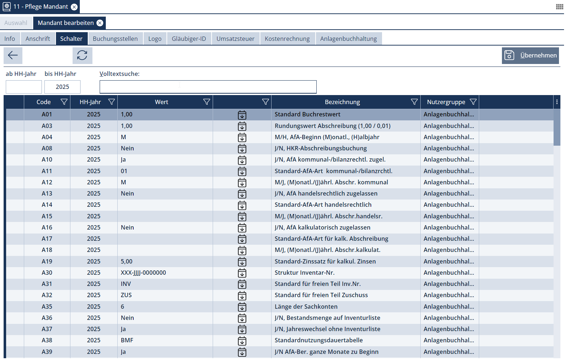The image size is (568, 364).
Task: Focus the Volltextsuche input field
Action: tap(208, 87)
